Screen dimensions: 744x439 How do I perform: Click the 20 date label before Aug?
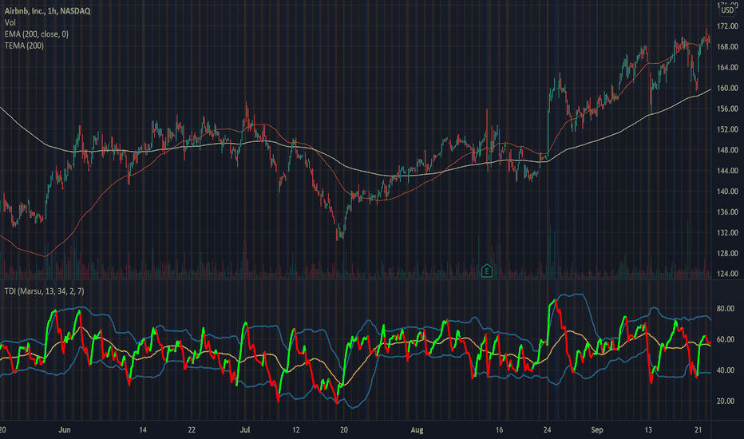[x=343, y=429]
